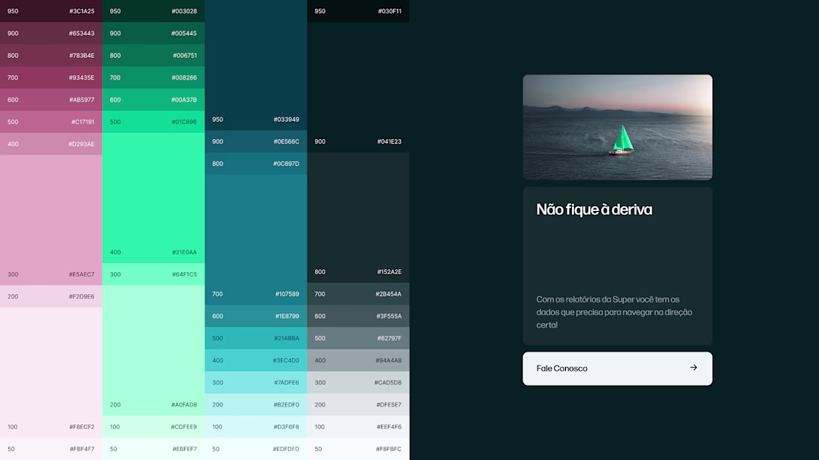
Task: Pick the teal 950 swatch #033949
Action: click(256, 65)
